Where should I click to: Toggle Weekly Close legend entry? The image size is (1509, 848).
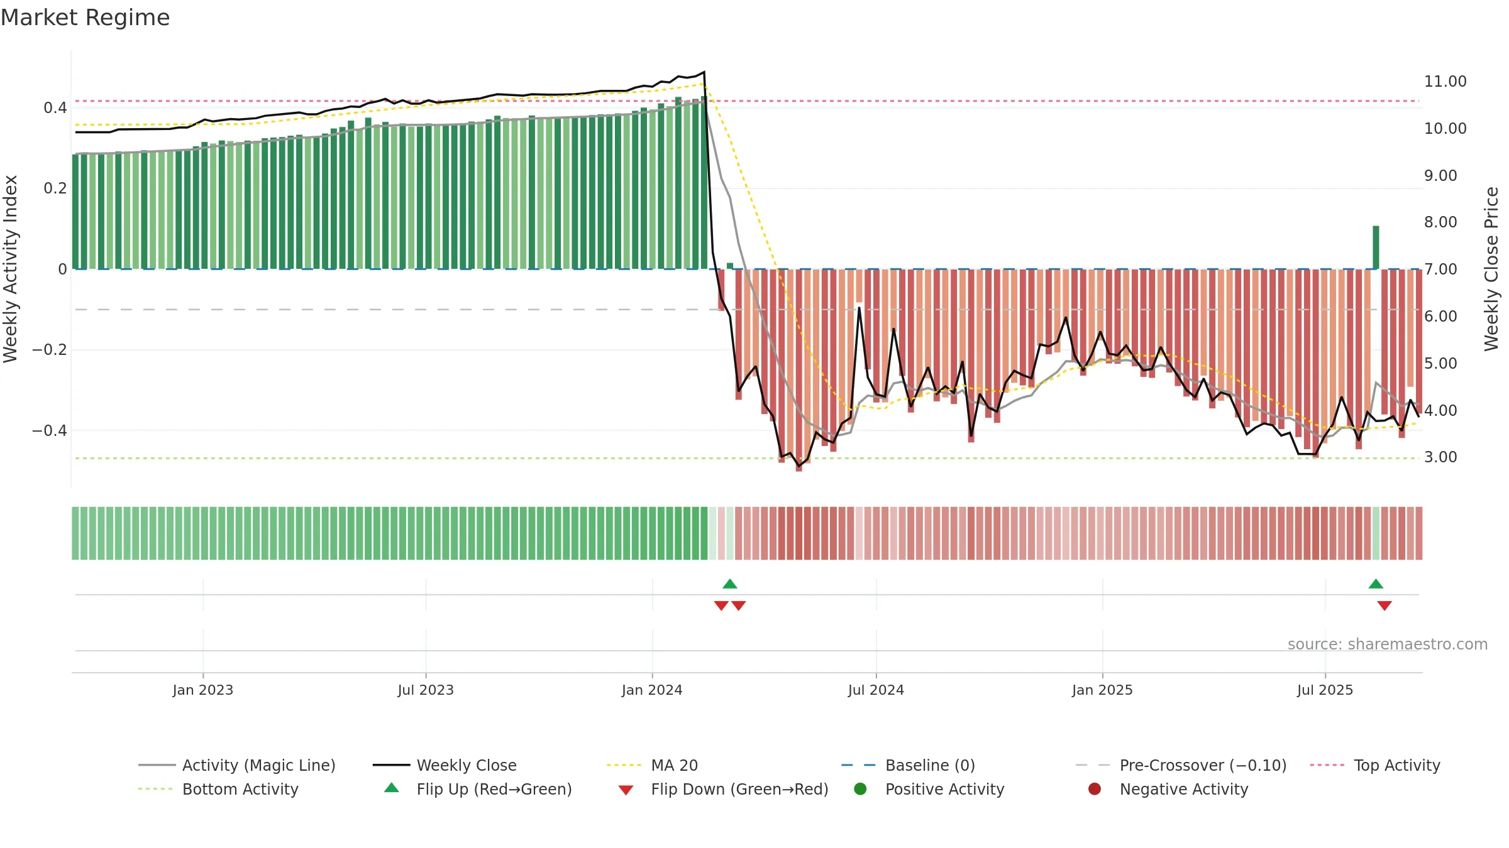[445, 765]
